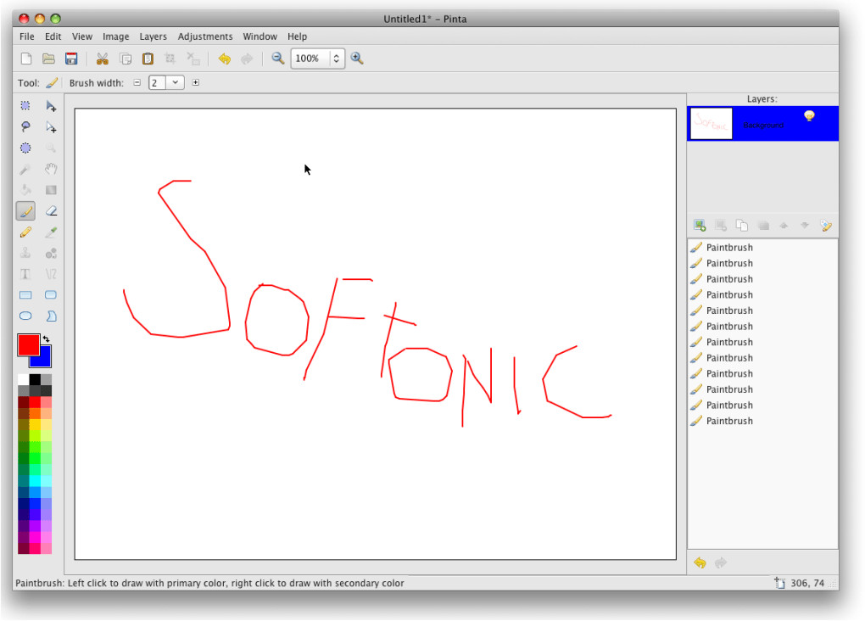Select the Ellipse Select tool
The image size is (865, 621).
click(25, 148)
